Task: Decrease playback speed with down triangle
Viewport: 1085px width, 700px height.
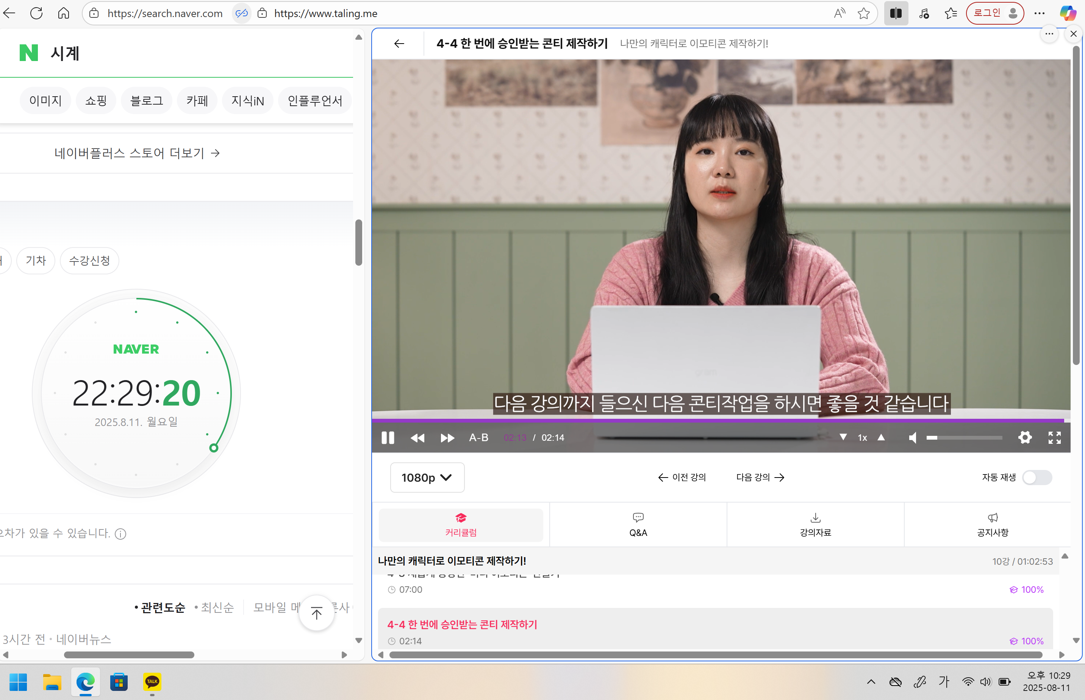Action: tap(843, 437)
